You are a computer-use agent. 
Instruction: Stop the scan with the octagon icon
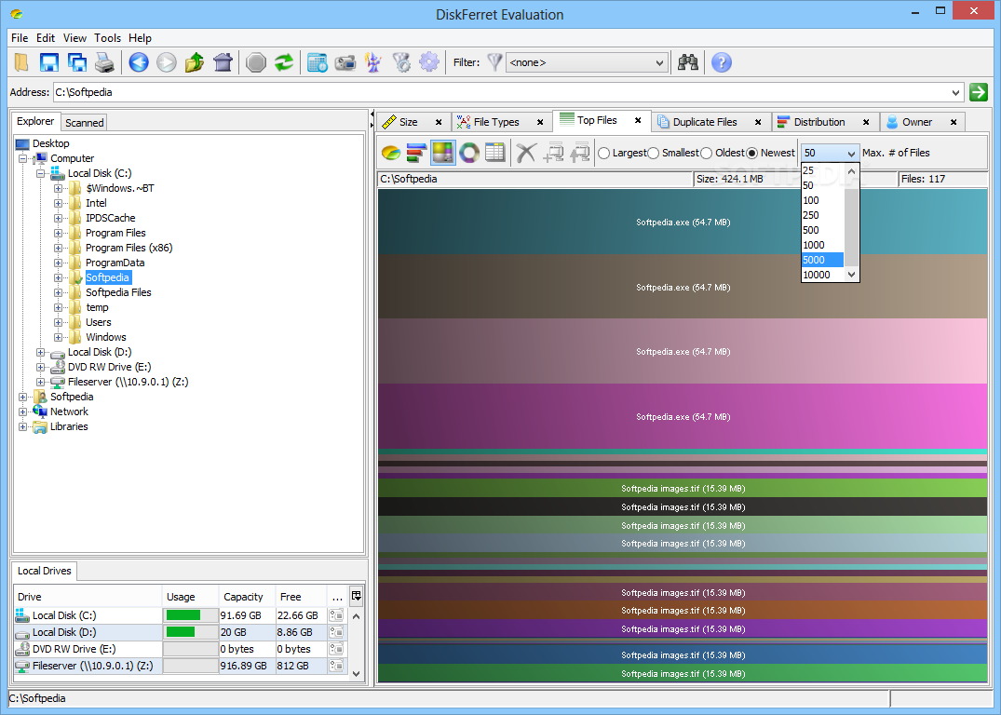click(256, 62)
